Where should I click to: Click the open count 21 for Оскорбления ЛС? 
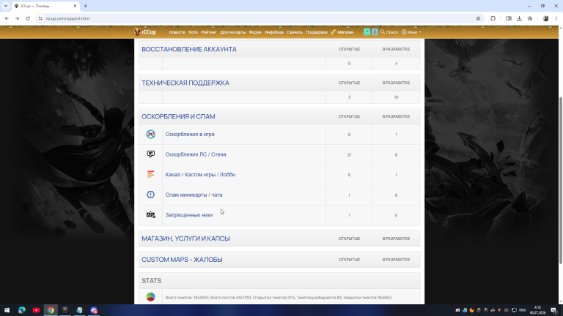[x=349, y=155]
